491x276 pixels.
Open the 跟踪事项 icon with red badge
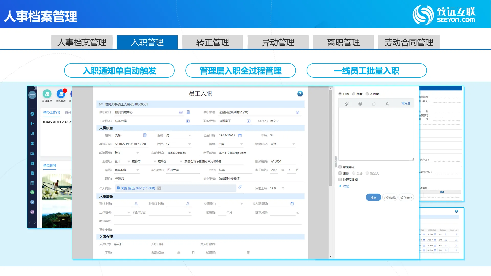61,94
